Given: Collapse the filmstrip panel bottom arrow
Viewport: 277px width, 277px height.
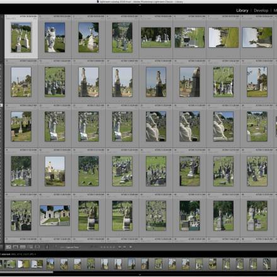Looking at the screenshot, I should 140,274.
